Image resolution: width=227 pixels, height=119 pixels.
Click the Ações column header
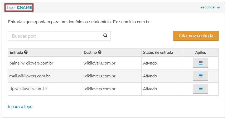click(201, 52)
